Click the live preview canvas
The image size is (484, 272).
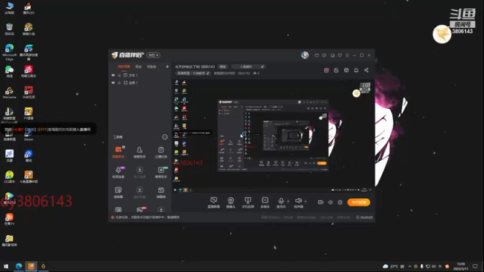pos(273,135)
